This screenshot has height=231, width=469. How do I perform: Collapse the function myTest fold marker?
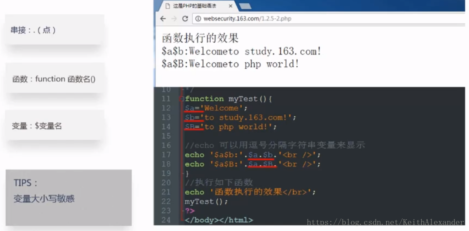click(x=182, y=99)
